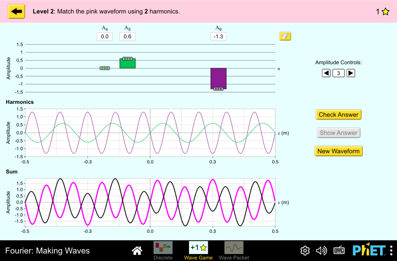Click the Home screen icon

(137, 250)
